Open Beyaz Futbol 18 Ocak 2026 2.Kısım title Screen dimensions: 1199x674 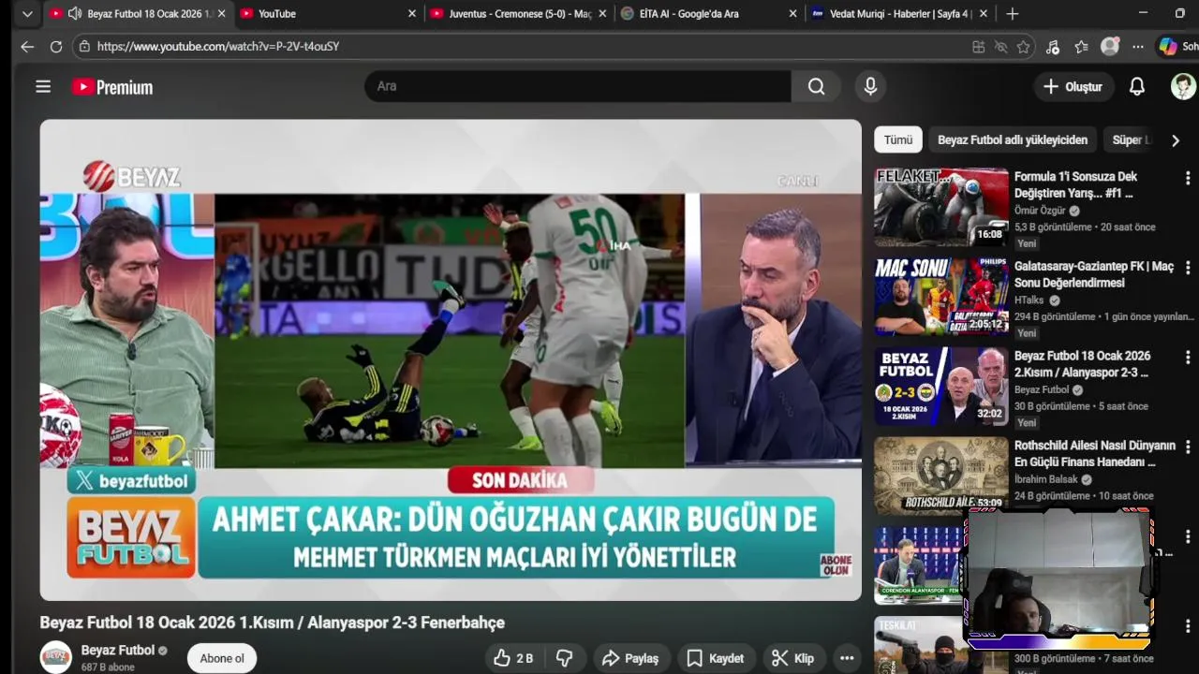point(1082,364)
